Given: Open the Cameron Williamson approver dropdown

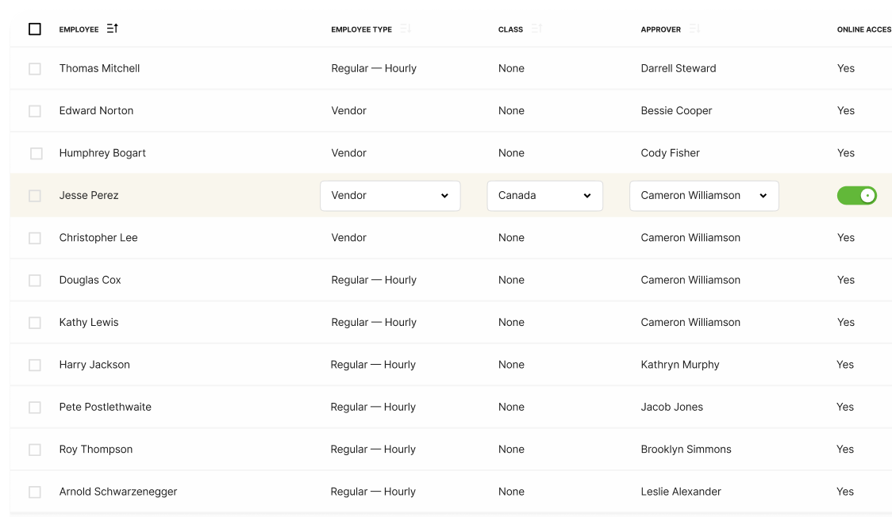Looking at the screenshot, I should (704, 196).
